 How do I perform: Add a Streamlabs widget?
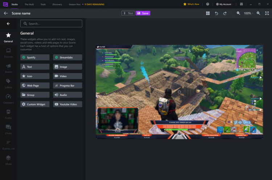68,57
